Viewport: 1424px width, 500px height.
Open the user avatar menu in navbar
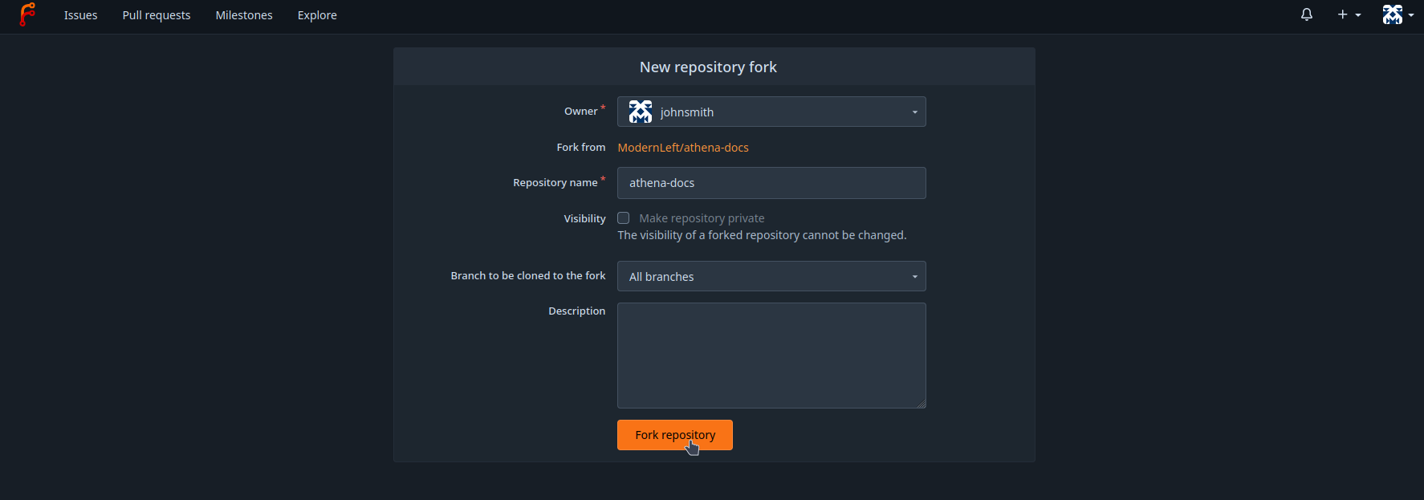1398,14
